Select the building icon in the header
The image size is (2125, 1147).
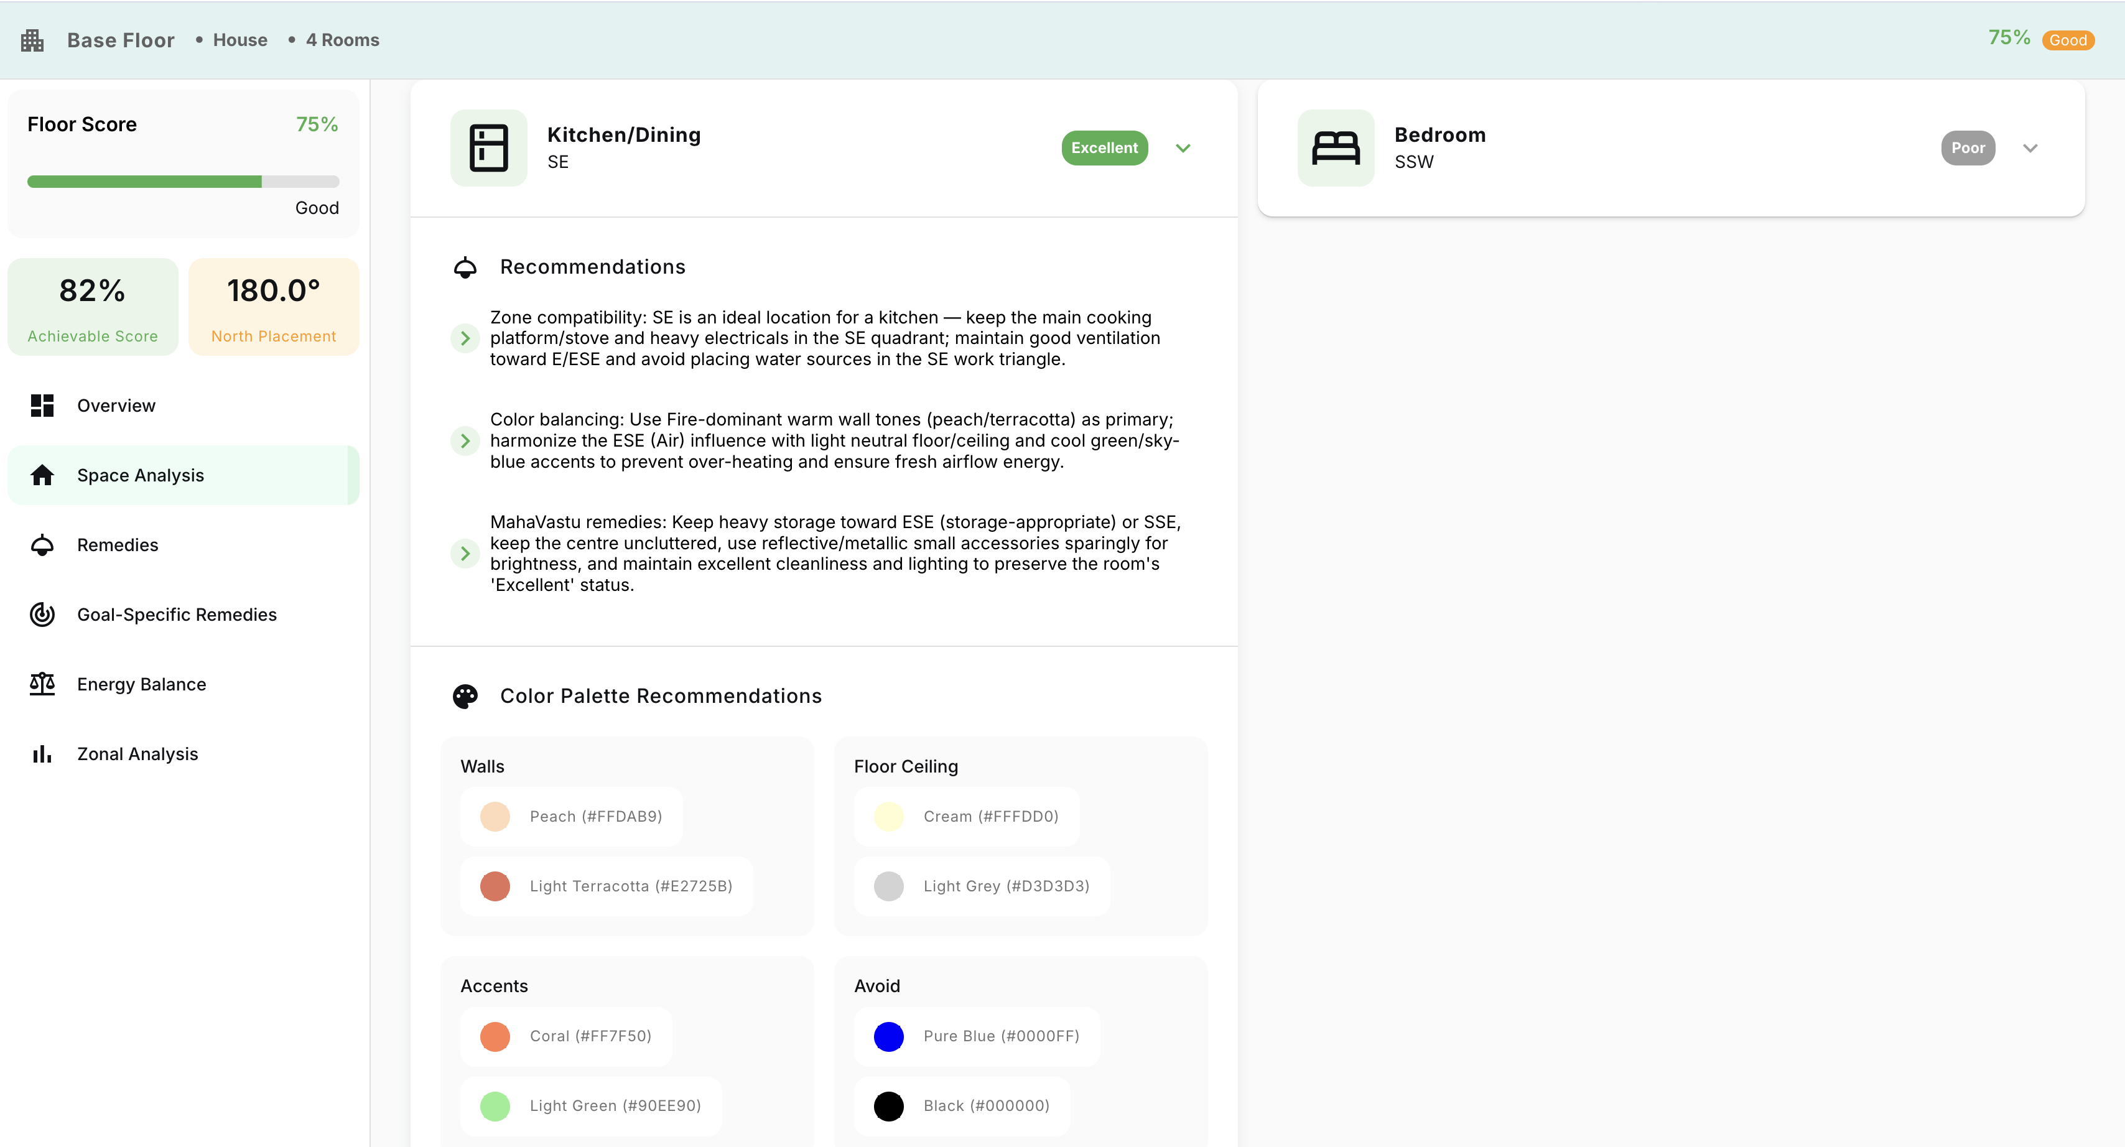(x=31, y=39)
